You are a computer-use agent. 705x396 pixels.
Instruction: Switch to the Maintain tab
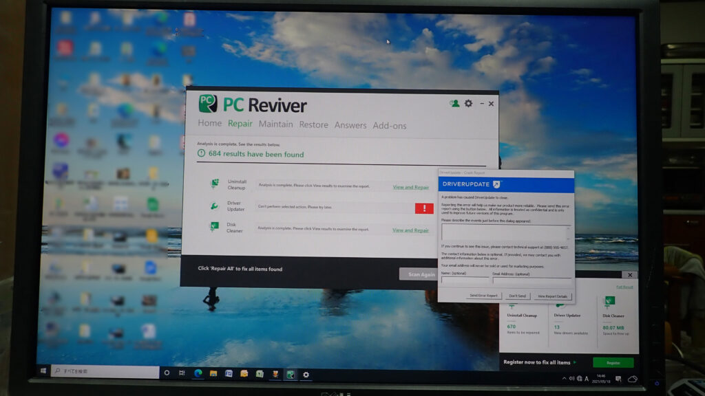[x=275, y=124]
